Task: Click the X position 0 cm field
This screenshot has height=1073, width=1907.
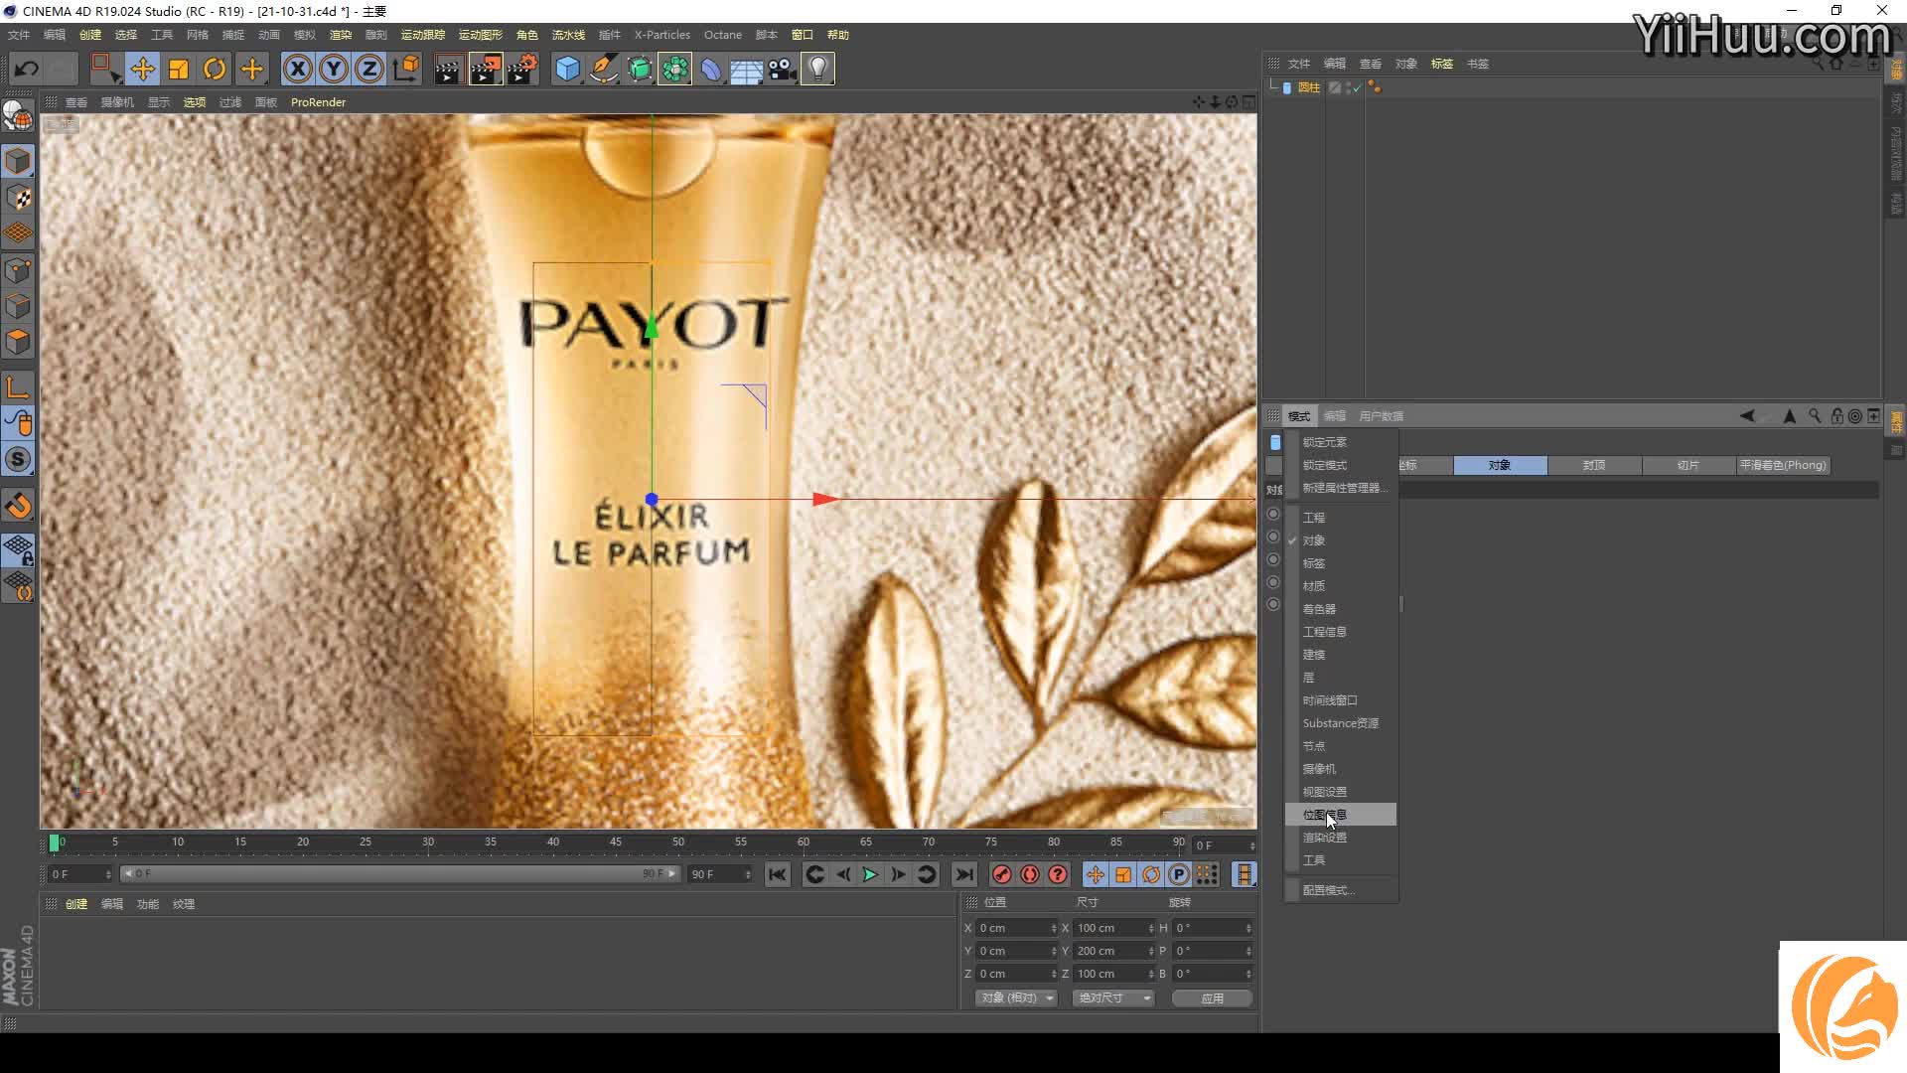Action: coord(1017,928)
